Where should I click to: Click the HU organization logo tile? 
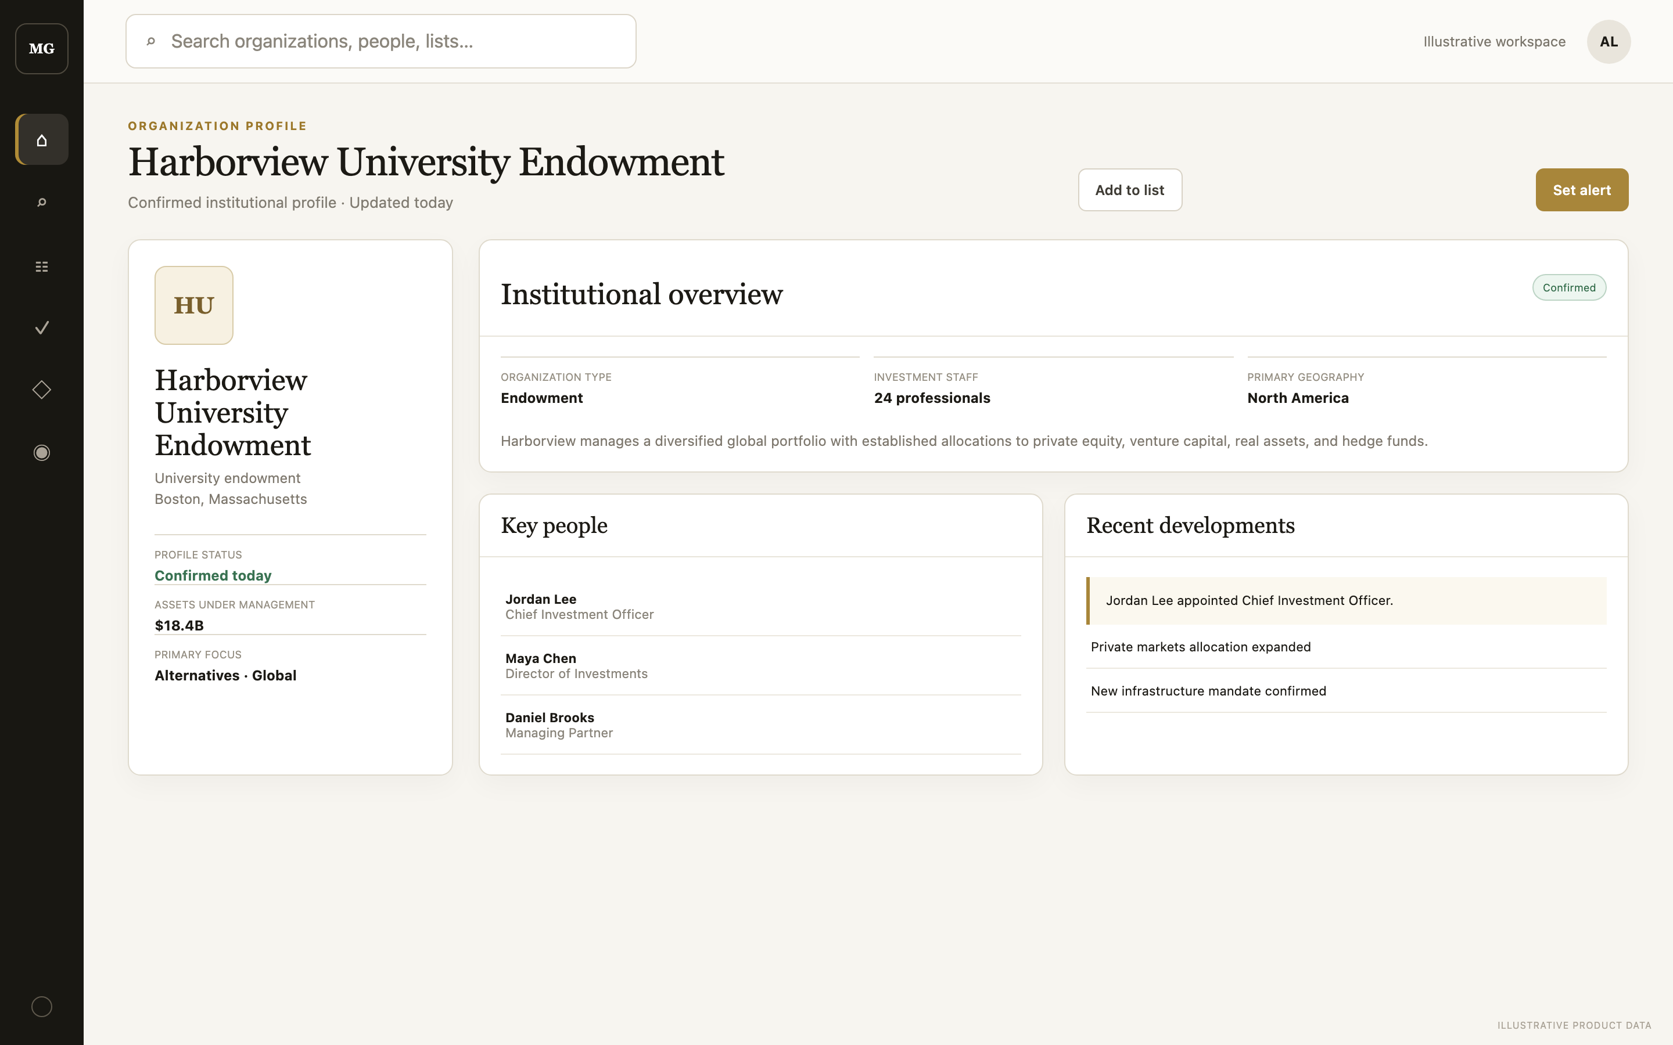click(193, 305)
